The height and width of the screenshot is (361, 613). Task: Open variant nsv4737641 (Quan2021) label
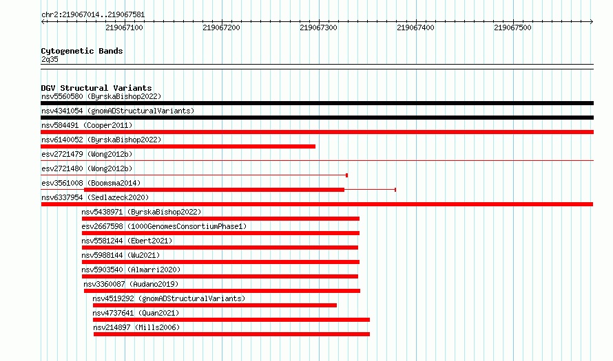[136, 313]
